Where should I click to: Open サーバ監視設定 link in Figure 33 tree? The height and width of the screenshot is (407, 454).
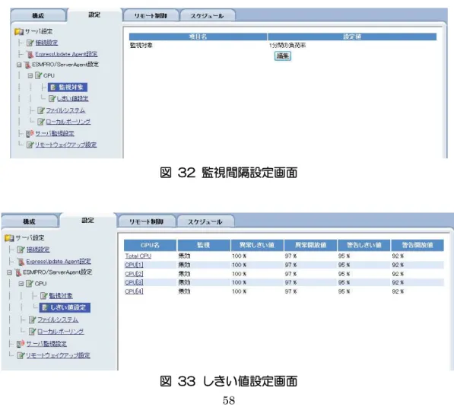[x=46, y=344]
